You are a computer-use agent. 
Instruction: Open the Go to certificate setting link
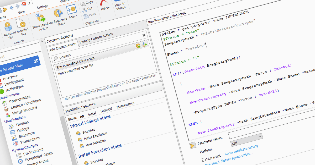coord(241,150)
